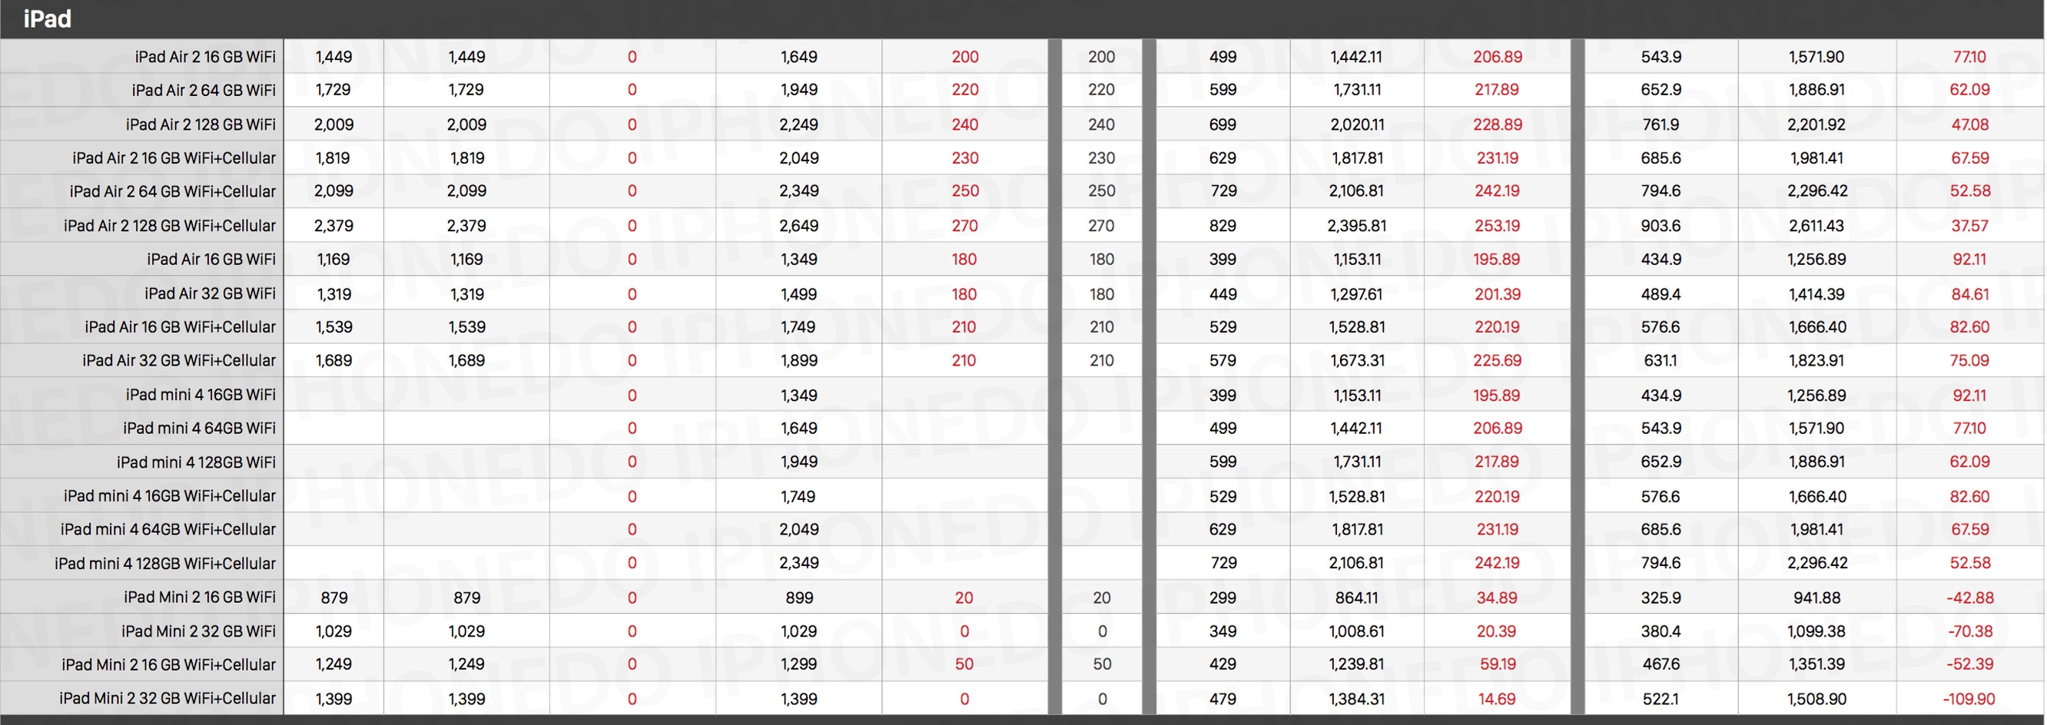Select the iPad mini 4 128GB WiFi label
The height and width of the screenshot is (725, 2047).
point(195,462)
